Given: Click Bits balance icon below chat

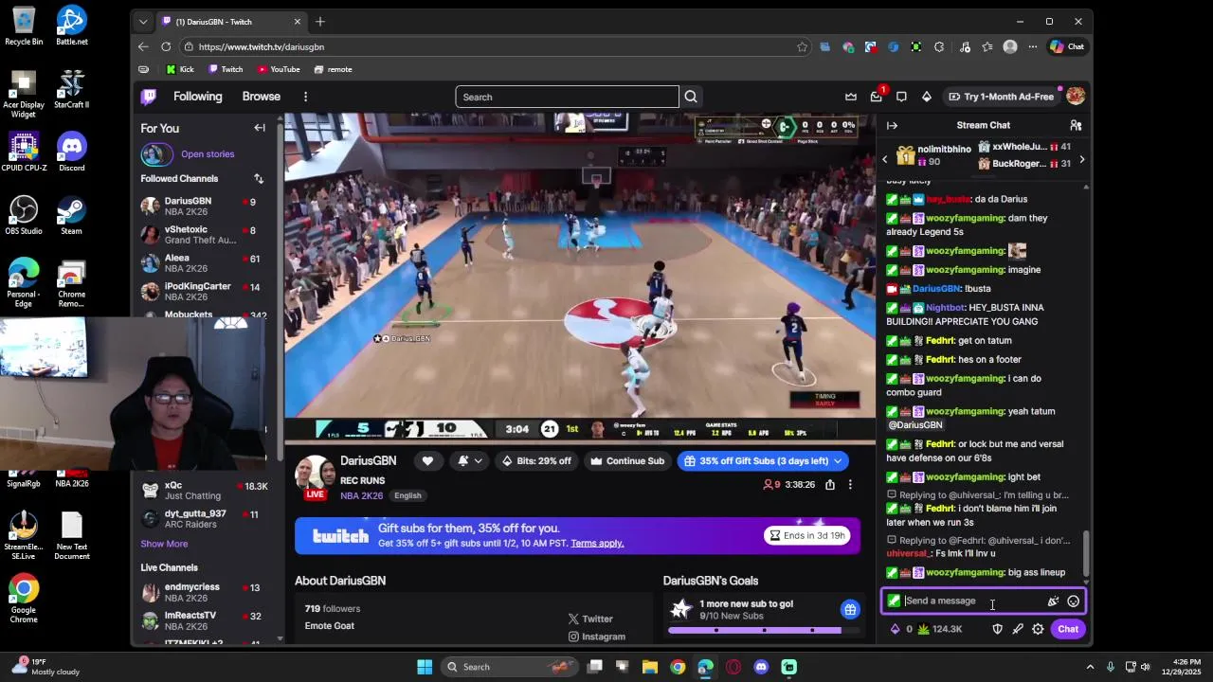Looking at the screenshot, I should [895, 629].
